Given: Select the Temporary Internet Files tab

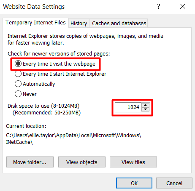Looking at the screenshot, I should coord(35,23).
